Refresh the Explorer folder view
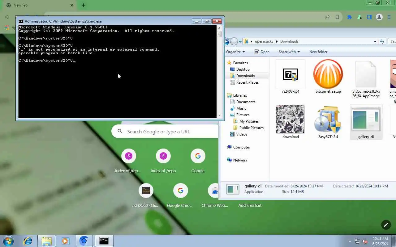 coord(382,41)
